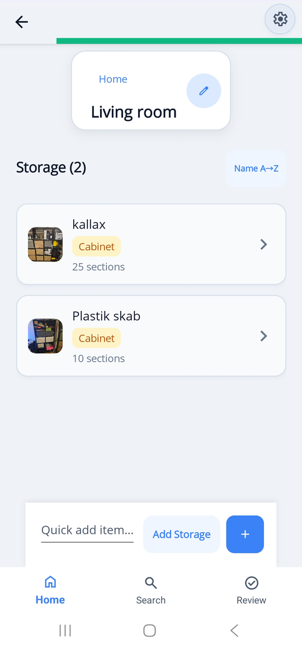Select the Cabinet tag on kallax

tap(97, 247)
